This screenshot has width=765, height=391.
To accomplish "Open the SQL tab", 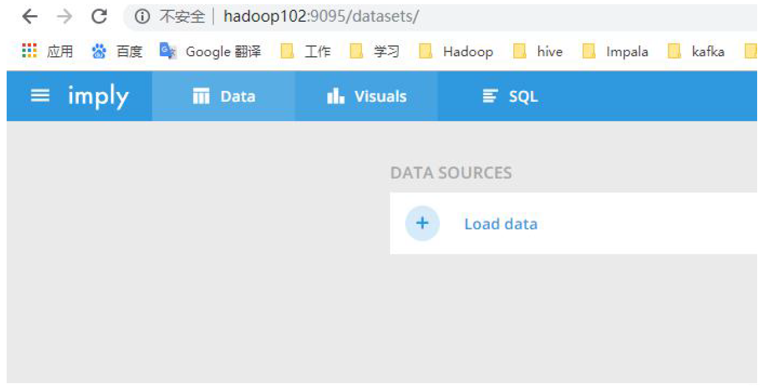I will pyautogui.click(x=510, y=96).
